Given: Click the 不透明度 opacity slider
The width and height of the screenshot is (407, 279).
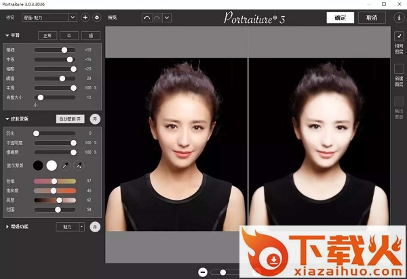Looking at the screenshot, I should 55,143.
